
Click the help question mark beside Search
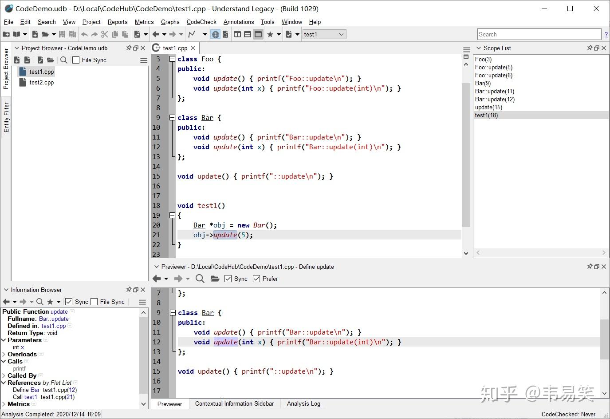[606, 34]
